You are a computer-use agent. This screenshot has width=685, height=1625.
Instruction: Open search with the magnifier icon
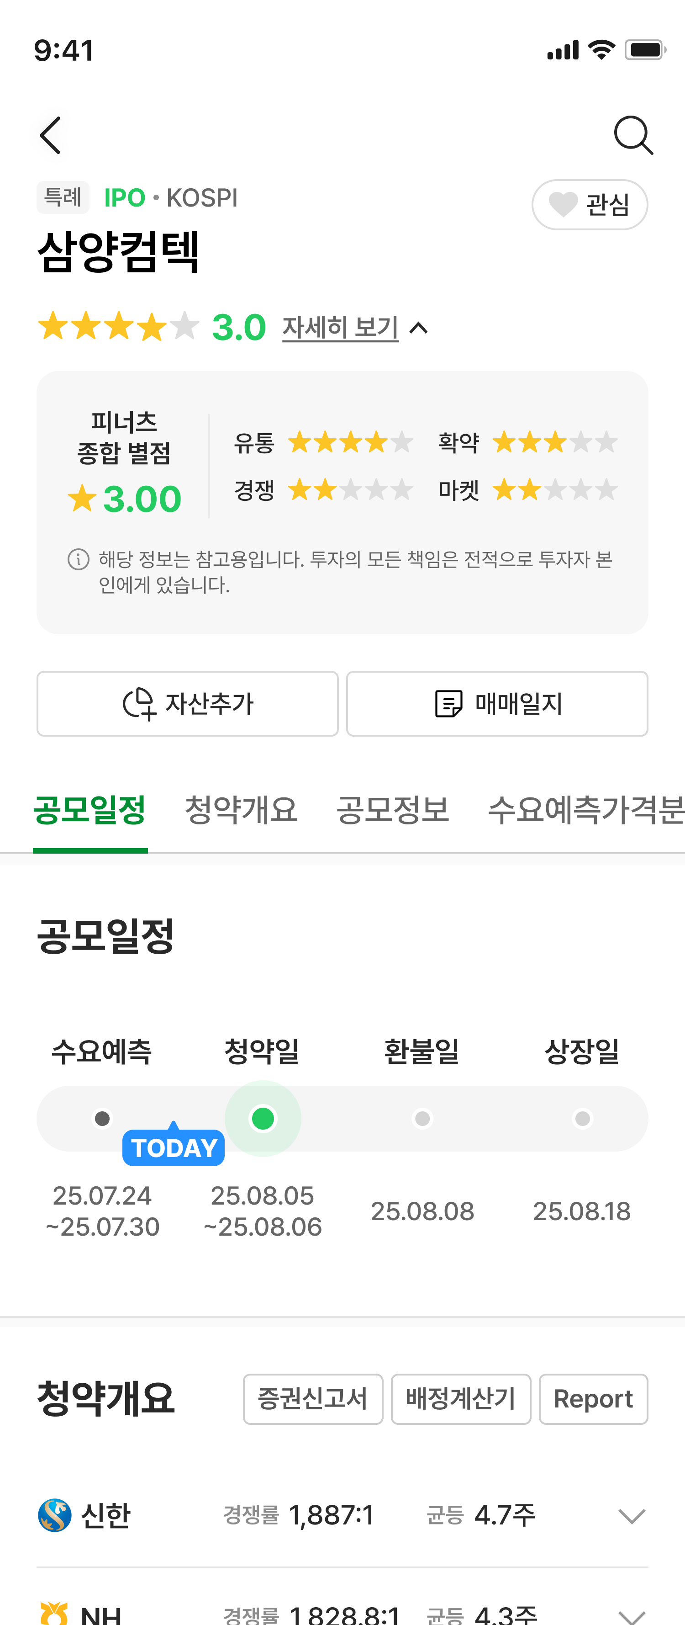click(632, 135)
